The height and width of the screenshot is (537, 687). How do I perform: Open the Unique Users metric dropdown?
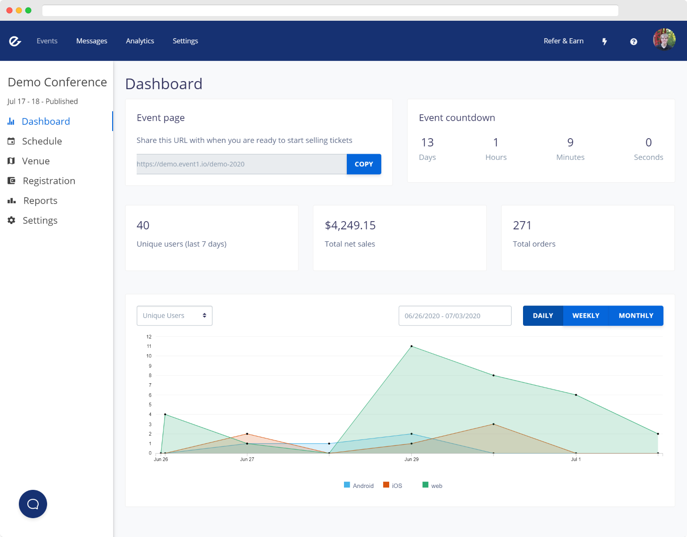pos(174,315)
